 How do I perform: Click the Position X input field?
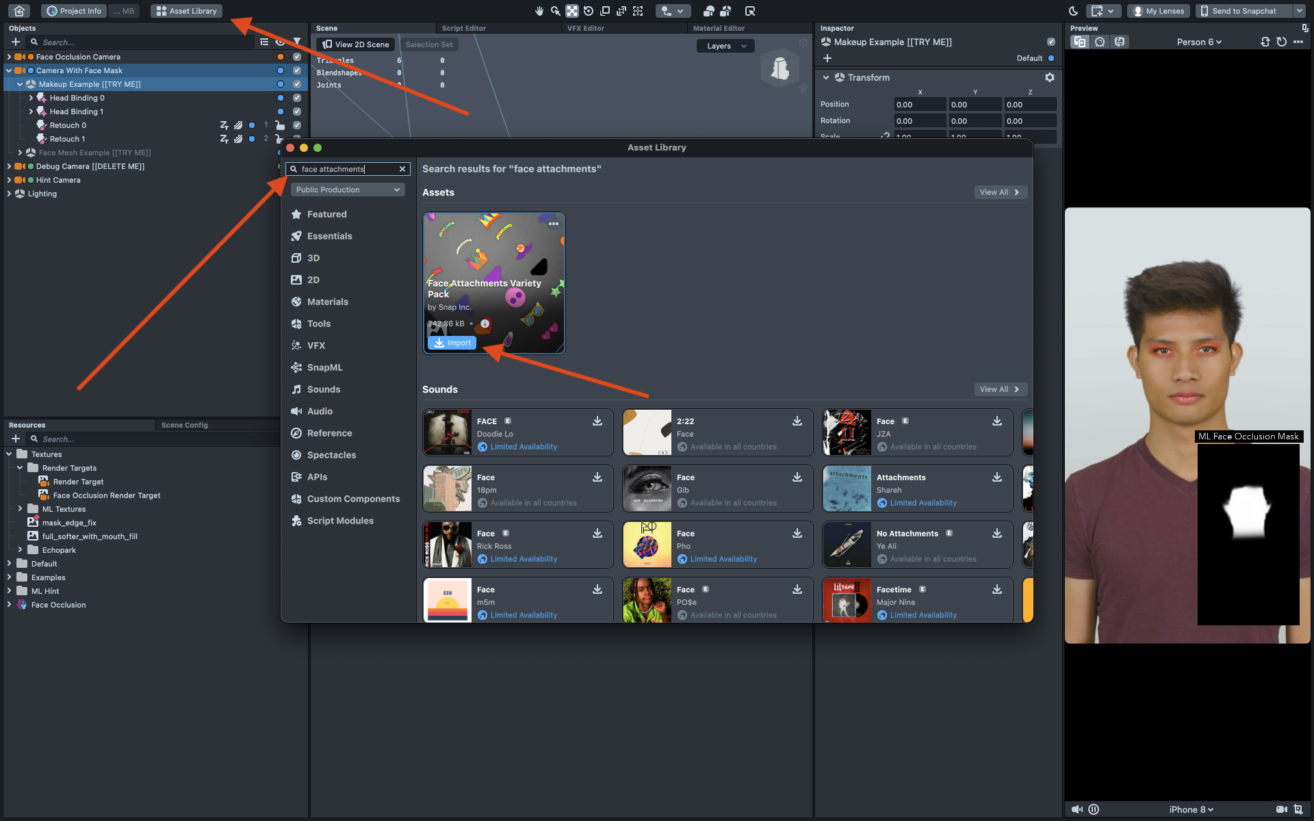[x=919, y=105]
